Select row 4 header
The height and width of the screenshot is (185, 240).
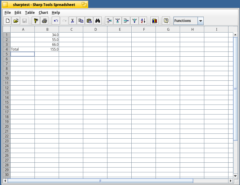click(x=7, y=49)
